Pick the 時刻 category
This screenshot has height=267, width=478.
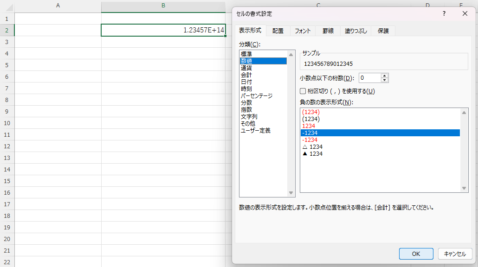point(263,89)
